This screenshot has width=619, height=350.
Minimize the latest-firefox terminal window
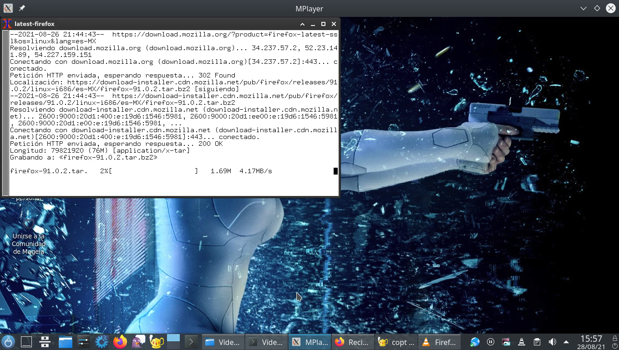point(313,24)
